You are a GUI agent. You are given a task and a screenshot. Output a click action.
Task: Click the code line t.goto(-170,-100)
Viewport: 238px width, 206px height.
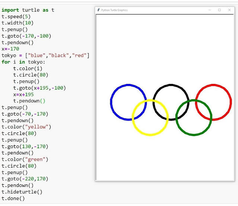click(x=26, y=36)
